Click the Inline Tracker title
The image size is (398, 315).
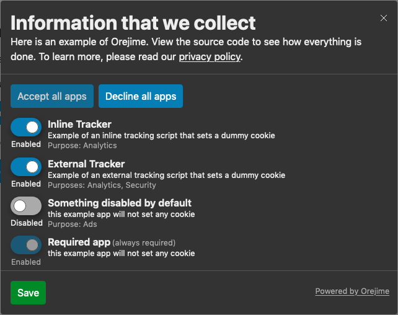79,125
